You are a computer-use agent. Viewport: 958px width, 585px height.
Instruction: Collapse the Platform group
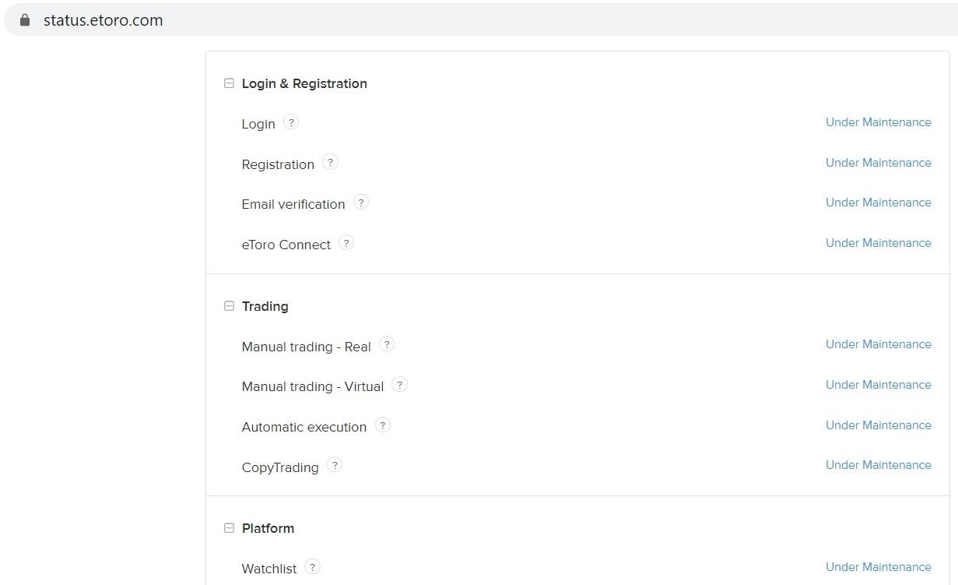point(229,528)
